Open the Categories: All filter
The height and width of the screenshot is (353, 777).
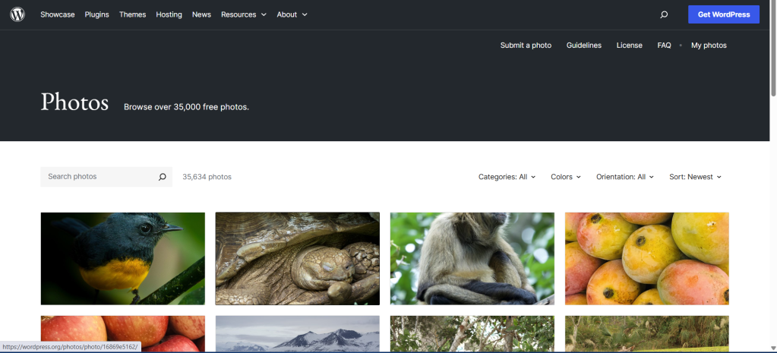tap(507, 177)
